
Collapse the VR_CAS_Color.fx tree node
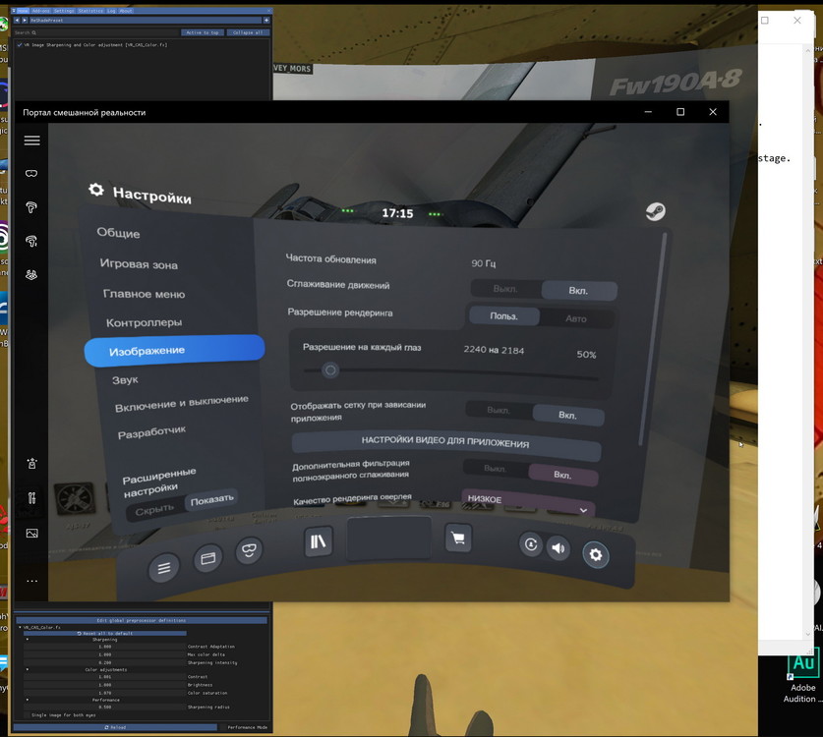[20, 627]
